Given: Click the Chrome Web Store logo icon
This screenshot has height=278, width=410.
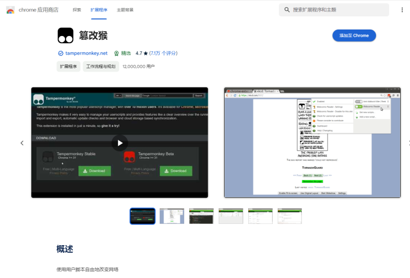Looking at the screenshot, I should coord(10,10).
